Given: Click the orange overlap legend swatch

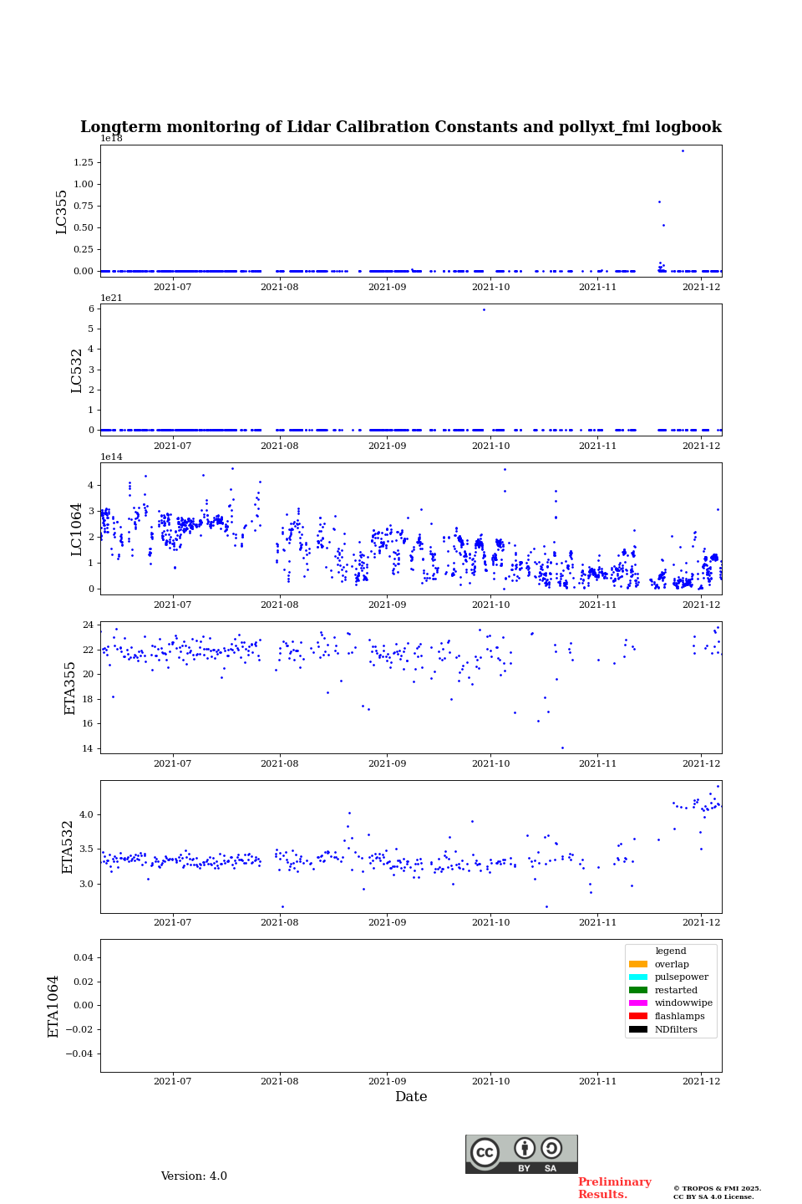Looking at the screenshot, I should point(638,964).
